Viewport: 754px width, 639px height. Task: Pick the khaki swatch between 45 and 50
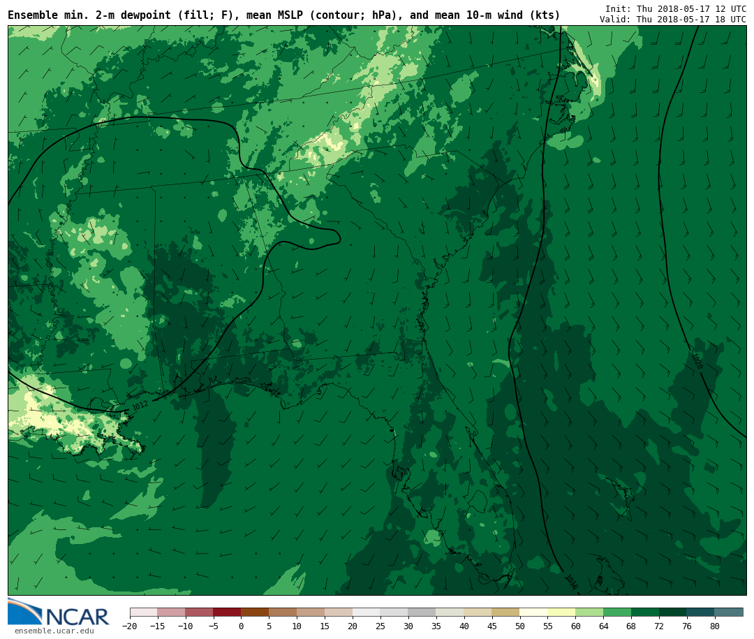click(x=505, y=612)
